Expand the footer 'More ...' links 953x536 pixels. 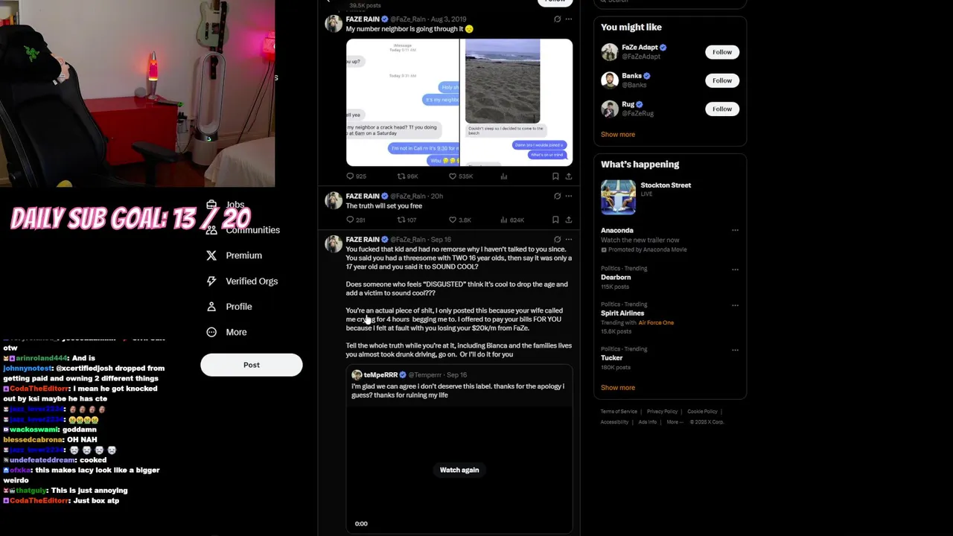(x=674, y=422)
